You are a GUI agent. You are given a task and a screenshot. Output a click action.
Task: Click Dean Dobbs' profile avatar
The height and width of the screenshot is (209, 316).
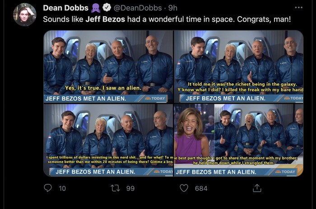tap(25, 14)
